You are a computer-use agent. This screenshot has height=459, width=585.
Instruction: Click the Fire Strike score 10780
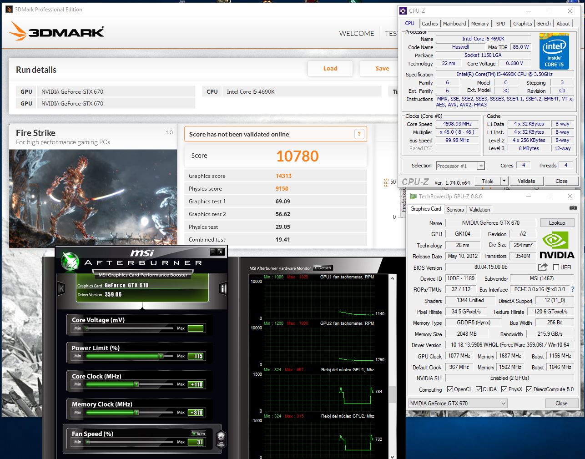pyautogui.click(x=298, y=156)
